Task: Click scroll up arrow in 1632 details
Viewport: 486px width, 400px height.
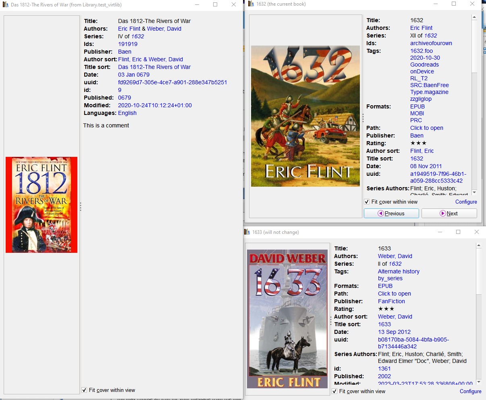Action: click(x=474, y=17)
